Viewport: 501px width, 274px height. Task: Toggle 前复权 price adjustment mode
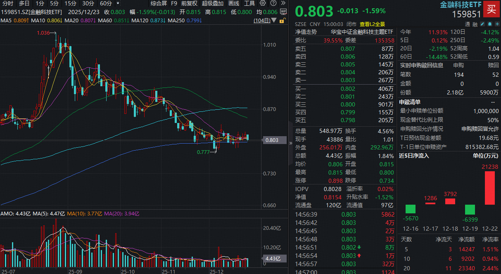[190, 3]
